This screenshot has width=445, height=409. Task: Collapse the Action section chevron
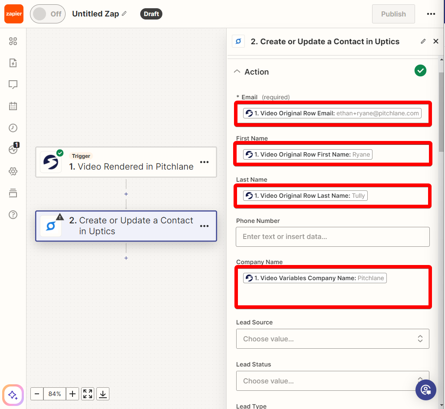pos(237,72)
